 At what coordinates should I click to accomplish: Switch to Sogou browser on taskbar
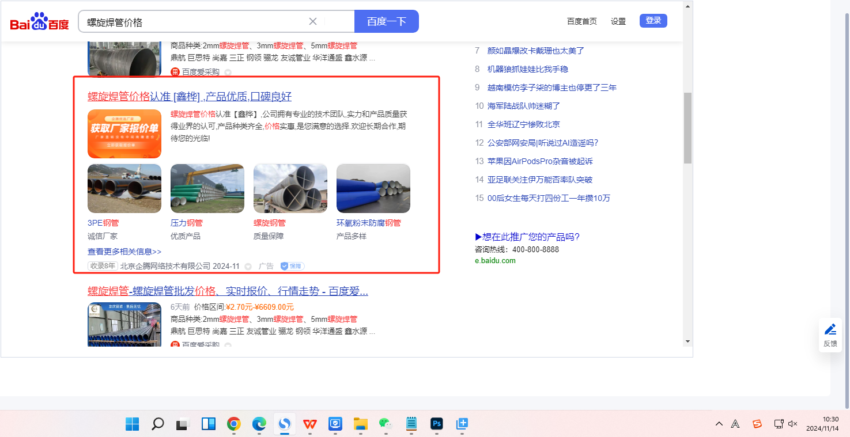coord(284,424)
